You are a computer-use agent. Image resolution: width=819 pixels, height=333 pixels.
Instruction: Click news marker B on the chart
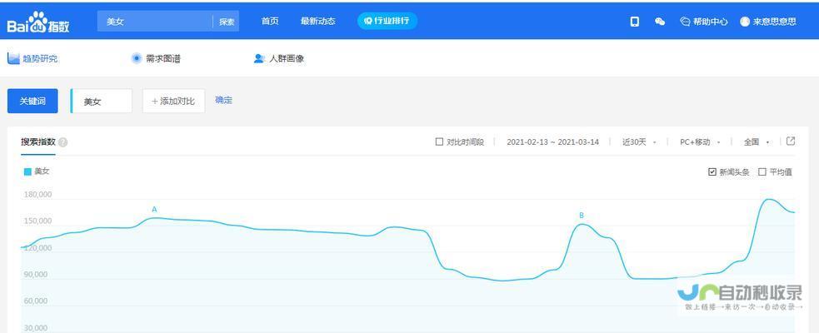582,215
